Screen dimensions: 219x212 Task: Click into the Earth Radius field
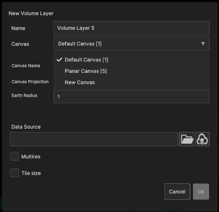[x=132, y=97]
